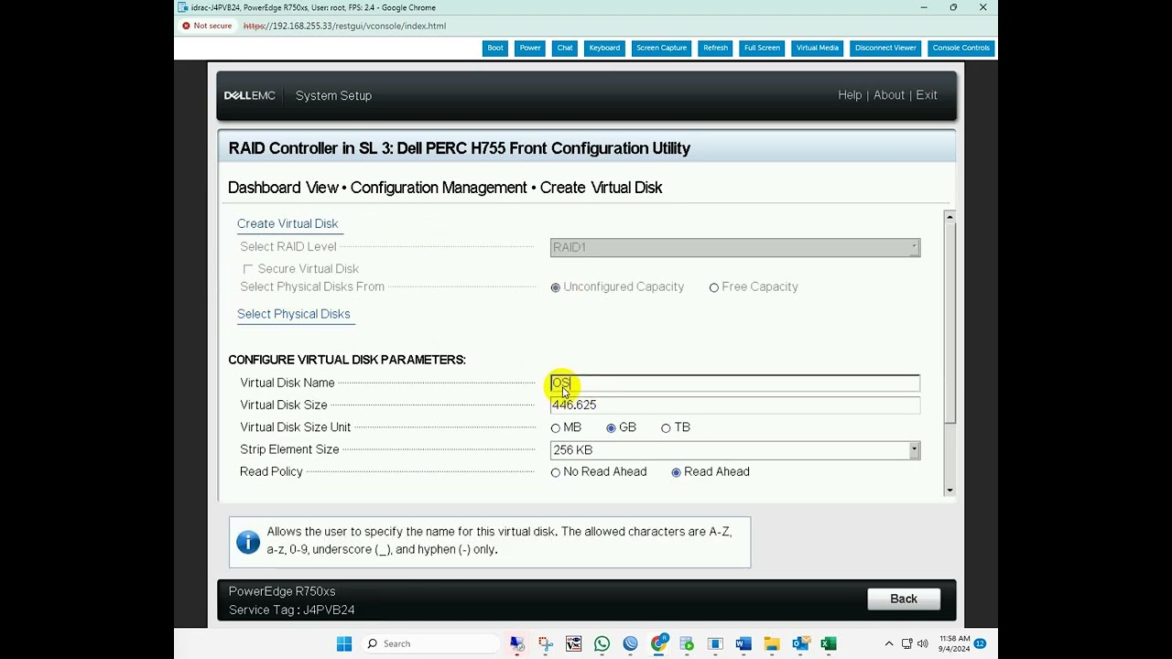This screenshot has height=659, width=1172.
Task: Open Chat from the console toolbar
Action: (x=565, y=48)
